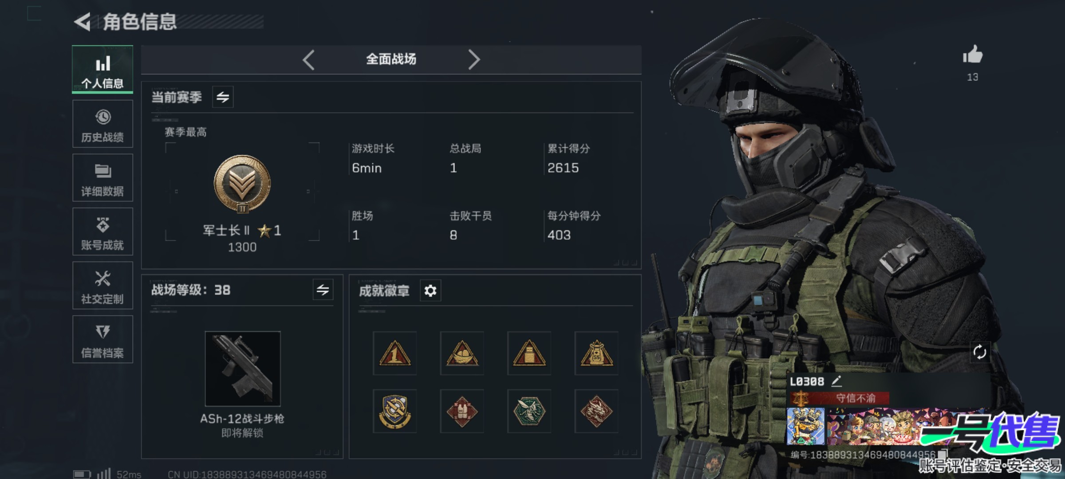
Task: Switch to next mode with right chevron
Action: pyautogui.click(x=474, y=59)
